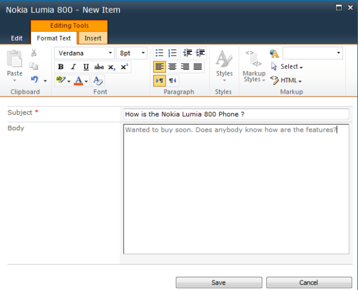The height and width of the screenshot is (290, 358).
Task: Click the Cancel button
Action: (x=308, y=282)
